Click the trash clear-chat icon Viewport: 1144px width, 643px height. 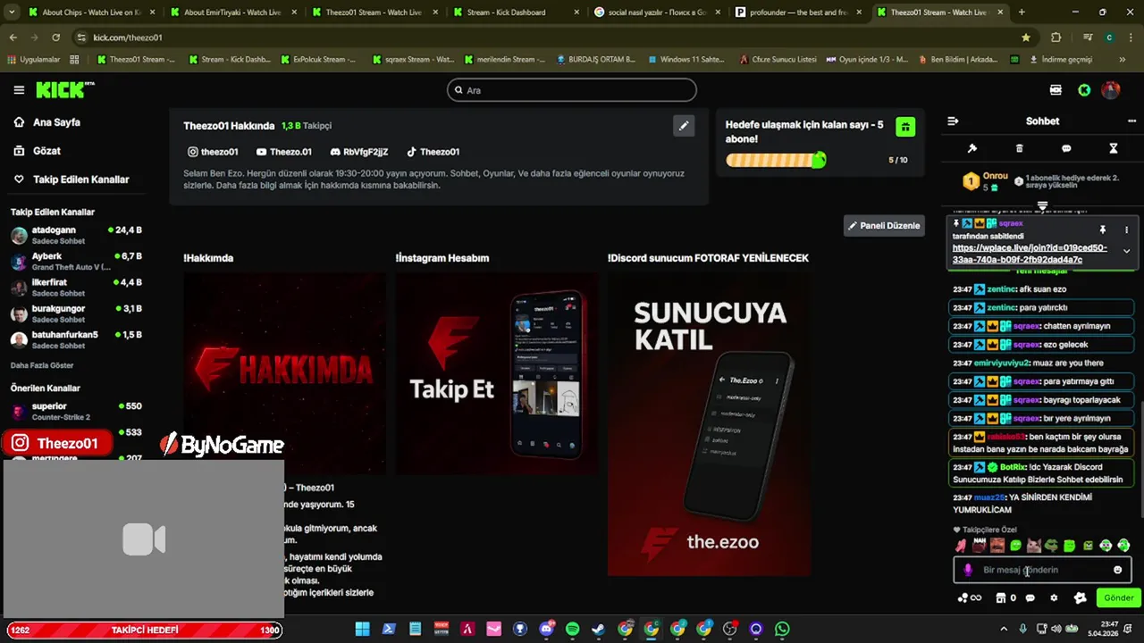1019,148
